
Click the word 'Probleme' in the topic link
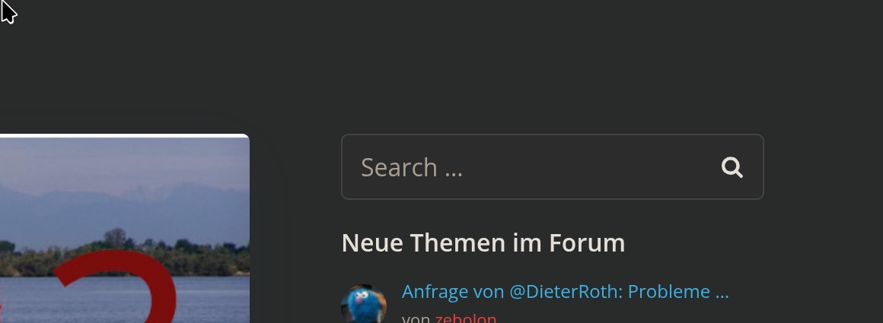[668, 292]
